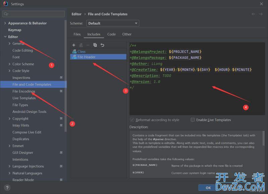268x194 pixels.
Task: Click the help question mark button
Action: [x=7, y=188]
